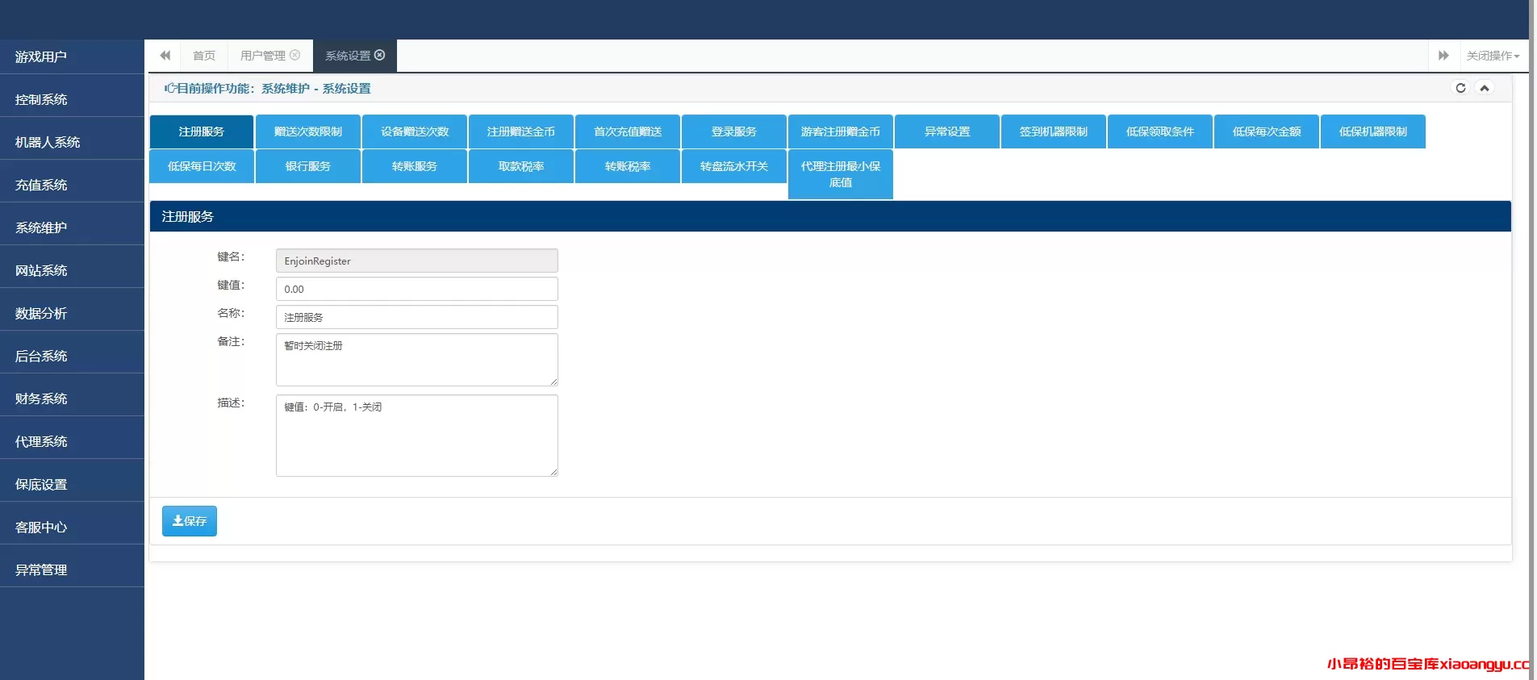Click the 保存 button

click(190, 521)
